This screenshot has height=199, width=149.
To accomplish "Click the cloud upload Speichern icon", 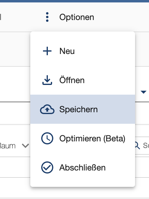I will click(x=47, y=109).
